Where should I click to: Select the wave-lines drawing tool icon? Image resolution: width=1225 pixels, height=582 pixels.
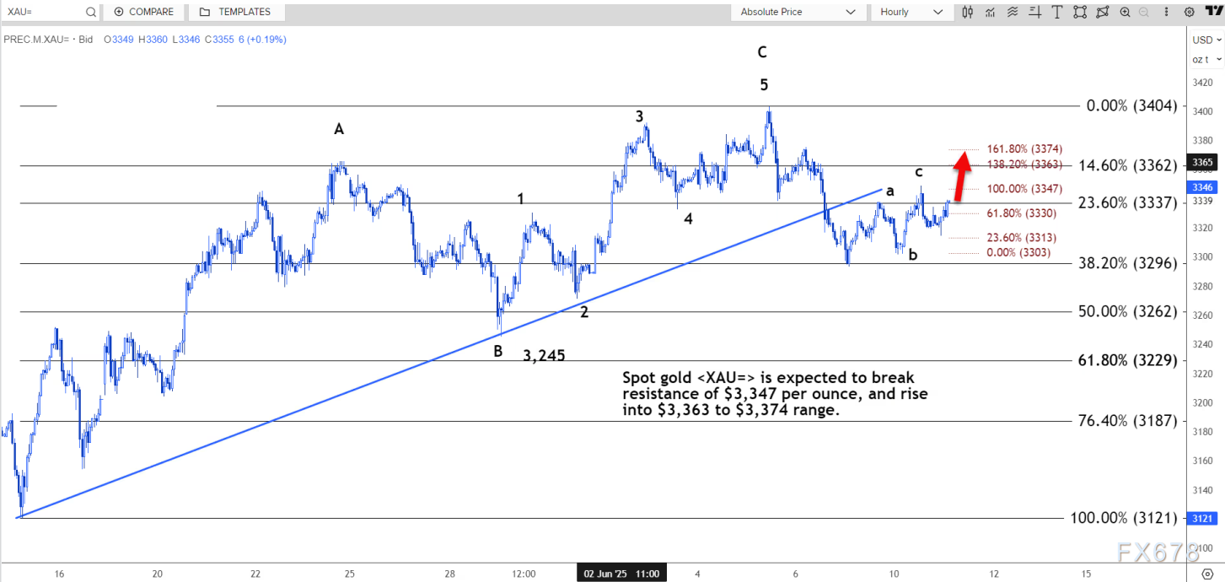1013,12
